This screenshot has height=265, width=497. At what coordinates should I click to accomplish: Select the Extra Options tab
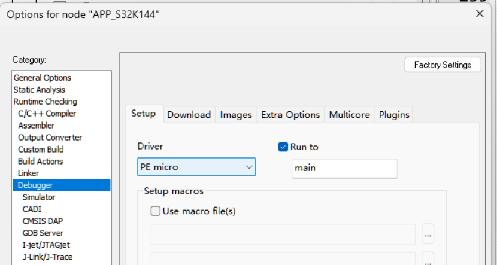[290, 115]
